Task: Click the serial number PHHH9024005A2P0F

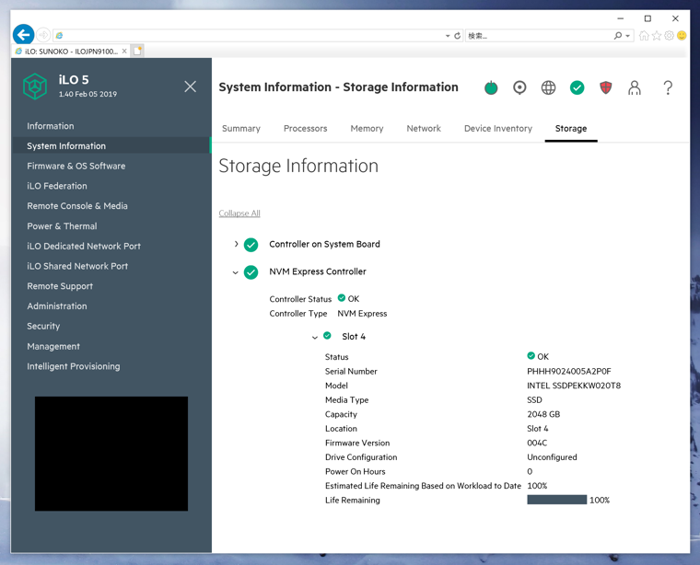Action: click(x=569, y=371)
